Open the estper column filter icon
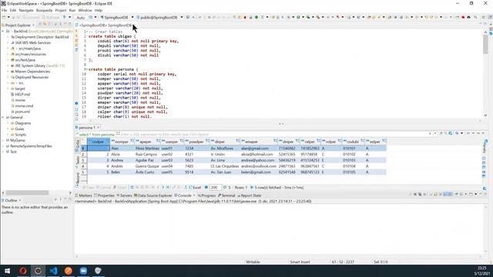493x277 pixels. pos(384,141)
